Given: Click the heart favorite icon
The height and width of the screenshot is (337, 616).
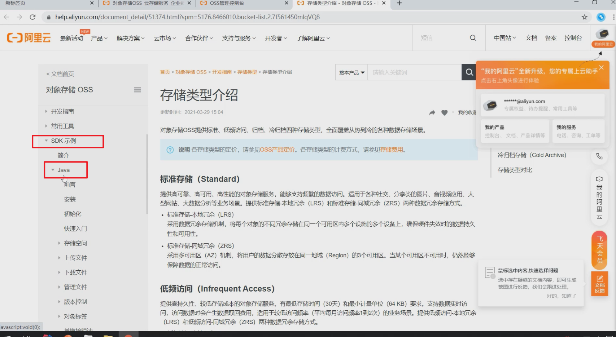Looking at the screenshot, I should (444, 112).
